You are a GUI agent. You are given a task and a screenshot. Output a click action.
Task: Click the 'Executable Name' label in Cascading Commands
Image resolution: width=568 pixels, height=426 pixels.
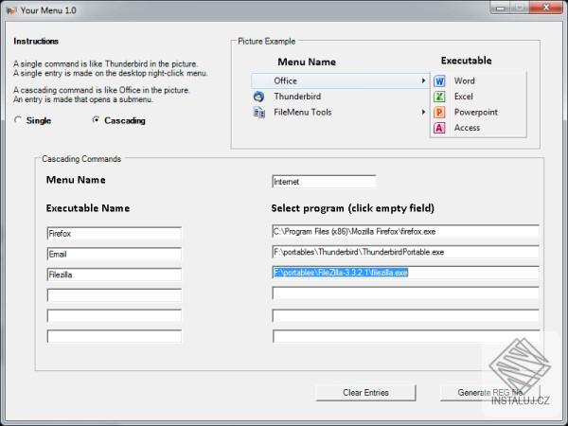pos(88,208)
